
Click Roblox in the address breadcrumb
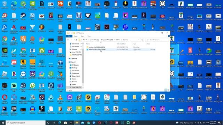[x=118, y=40]
